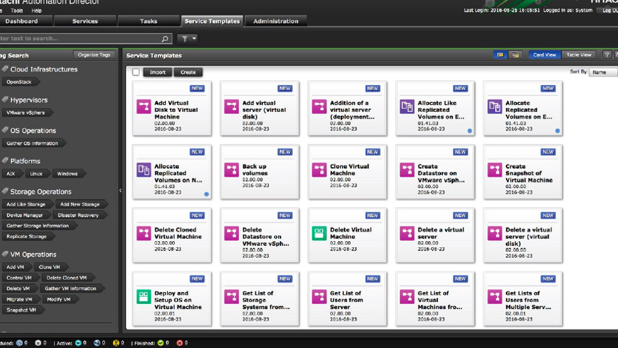Select the Migrate VM tag
The image size is (618, 348).
point(20,300)
